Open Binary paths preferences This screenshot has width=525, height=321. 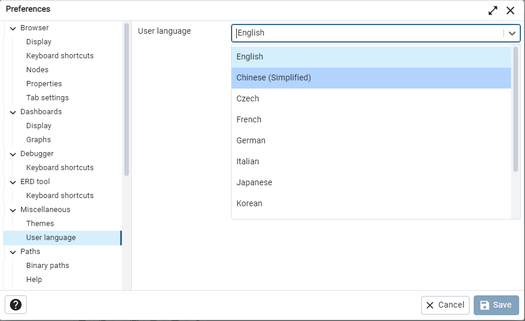point(48,266)
